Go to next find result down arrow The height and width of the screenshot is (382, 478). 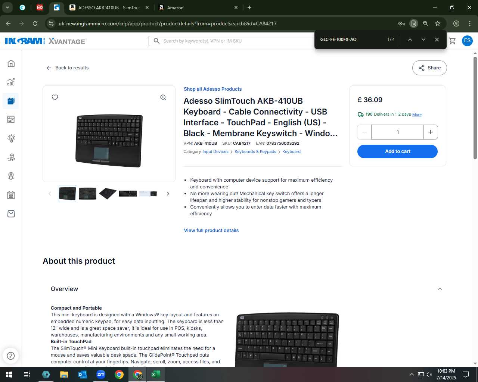423,40
